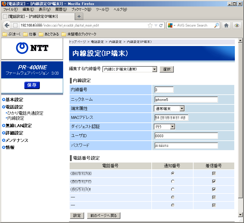This screenshot has width=244, height=223.
Task: Open the 仕事 bookmark folder
Action: [x=30, y=34]
